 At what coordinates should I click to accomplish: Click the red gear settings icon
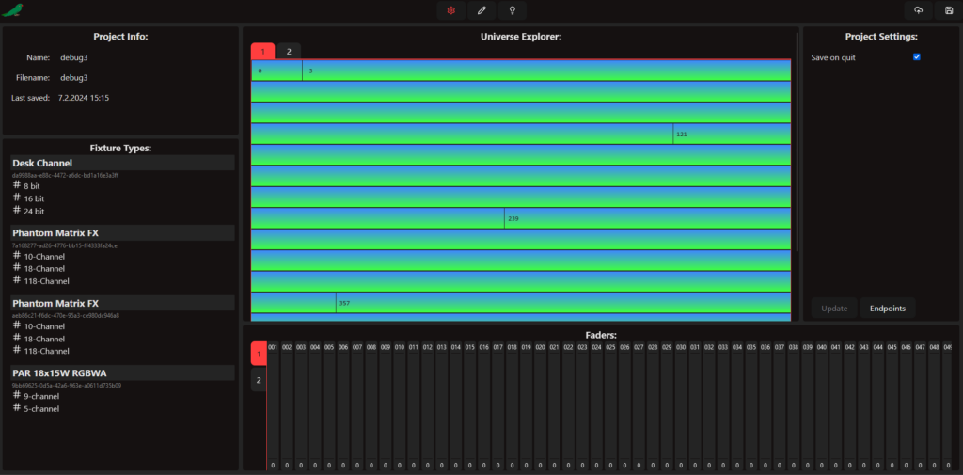coord(451,10)
